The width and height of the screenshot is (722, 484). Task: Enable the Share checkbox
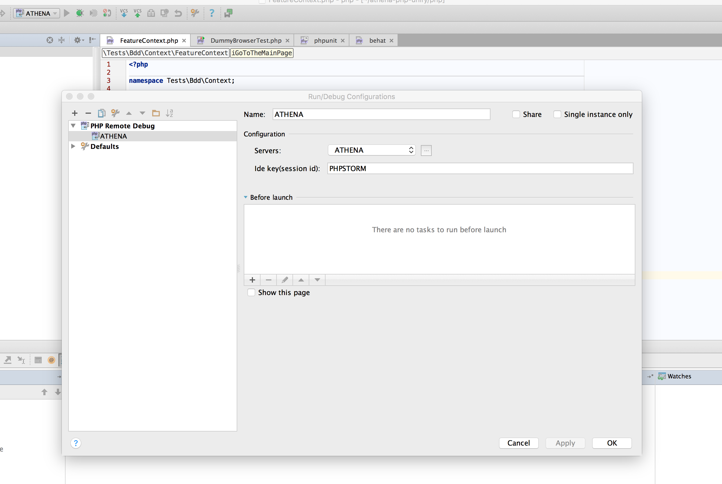click(x=516, y=114)
